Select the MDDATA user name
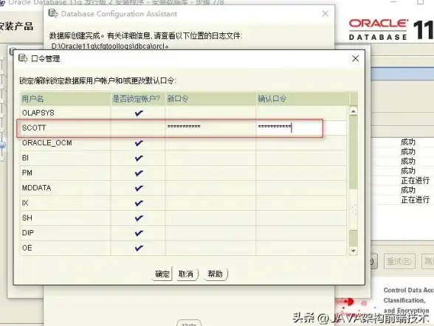The height and width of the screenshot is (326, 434). point(36,188)
